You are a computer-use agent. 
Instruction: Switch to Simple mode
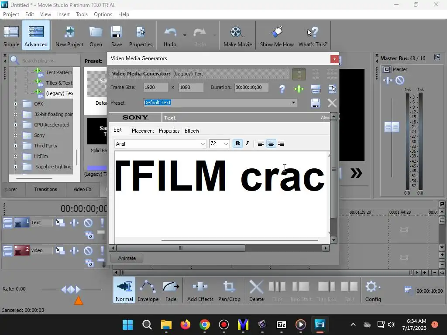point(11,36)
